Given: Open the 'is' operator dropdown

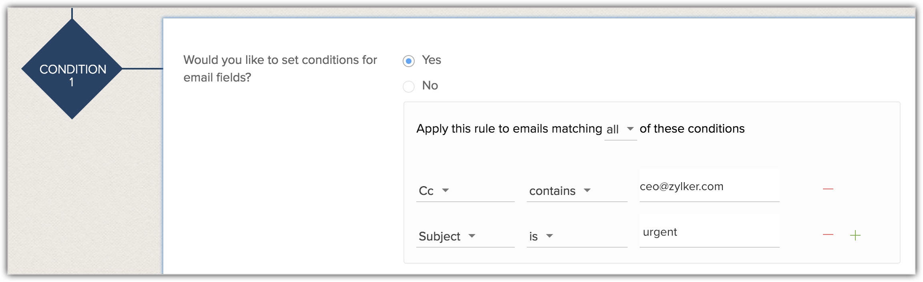Looking at the screenshot, I should 577,236.
